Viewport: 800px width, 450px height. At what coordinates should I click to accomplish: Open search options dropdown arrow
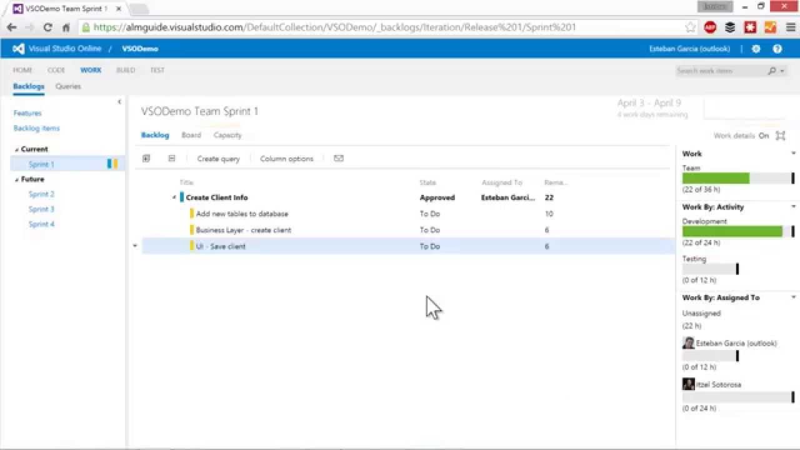click(782, 71)
